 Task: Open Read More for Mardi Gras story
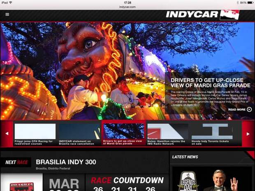pyautogui.click(x=240, y=110)
